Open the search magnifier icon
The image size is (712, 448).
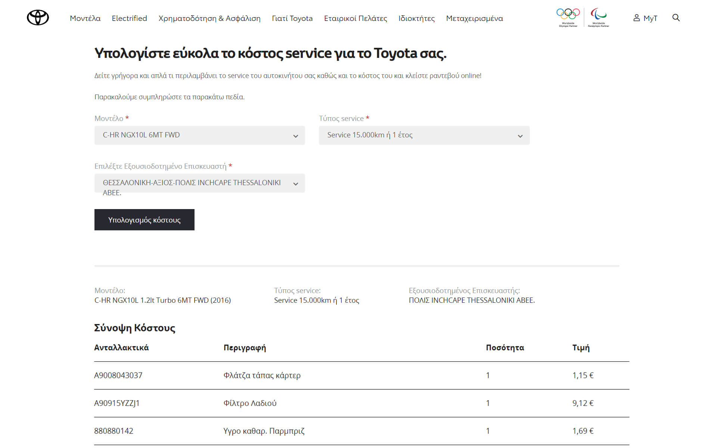(x=676, y=18)
